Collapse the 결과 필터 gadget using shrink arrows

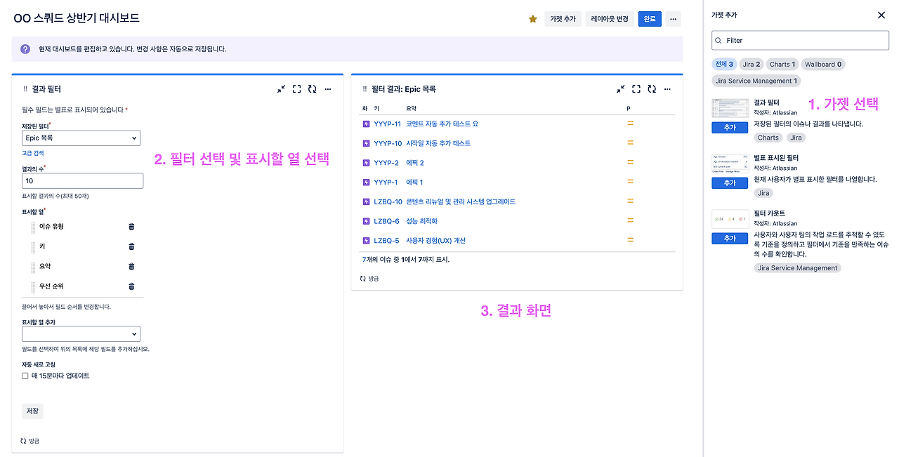point(282,89)
